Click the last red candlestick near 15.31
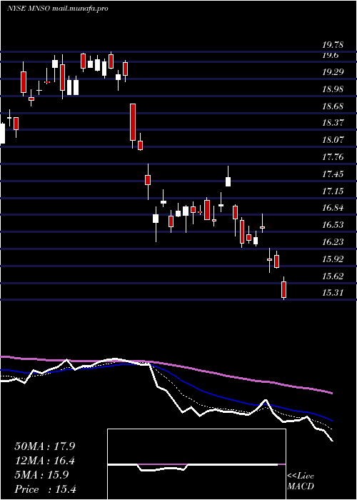Viewport: 357px width, 500px height. tap(283, 289)
